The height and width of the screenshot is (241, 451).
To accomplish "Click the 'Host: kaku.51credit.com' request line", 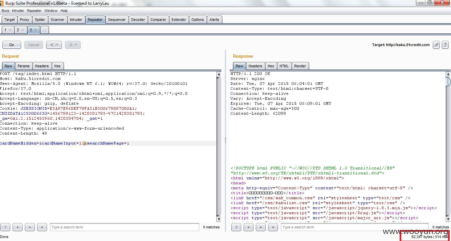I will pyautogui.click(x=30, y=79).
